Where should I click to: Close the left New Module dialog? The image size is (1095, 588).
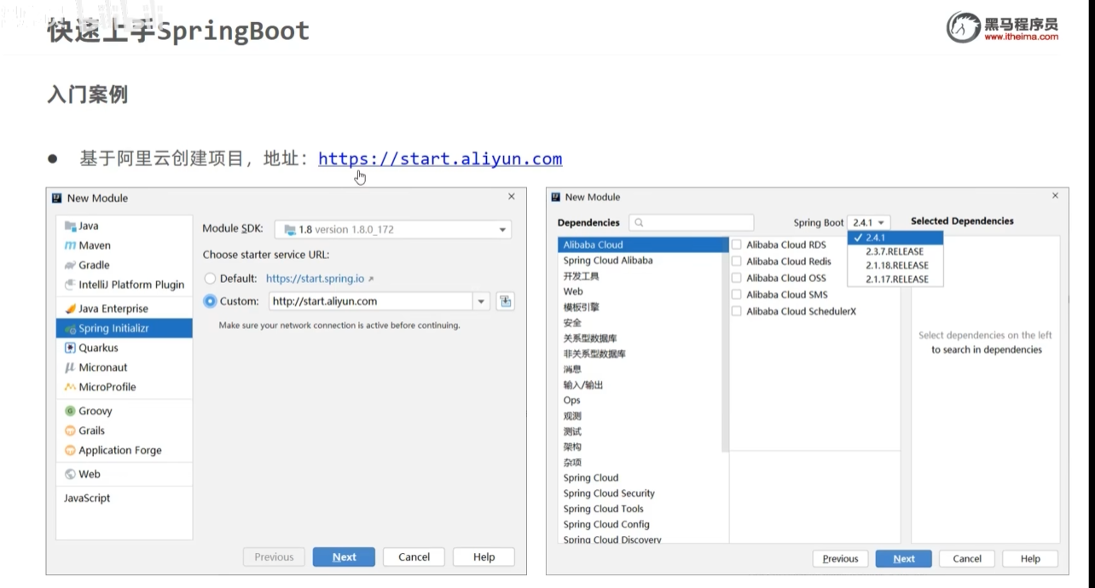click(x=512, y=197)
